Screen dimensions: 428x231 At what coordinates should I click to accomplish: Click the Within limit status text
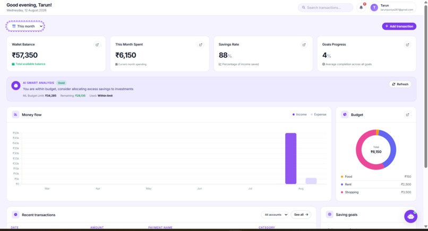105,95
